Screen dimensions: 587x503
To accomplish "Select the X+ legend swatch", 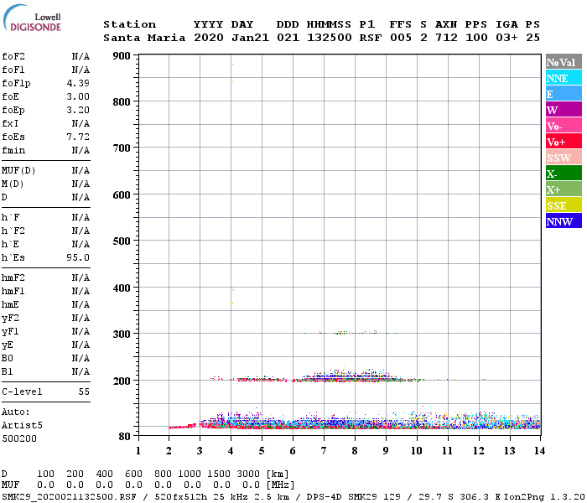I will pos(564,189).
